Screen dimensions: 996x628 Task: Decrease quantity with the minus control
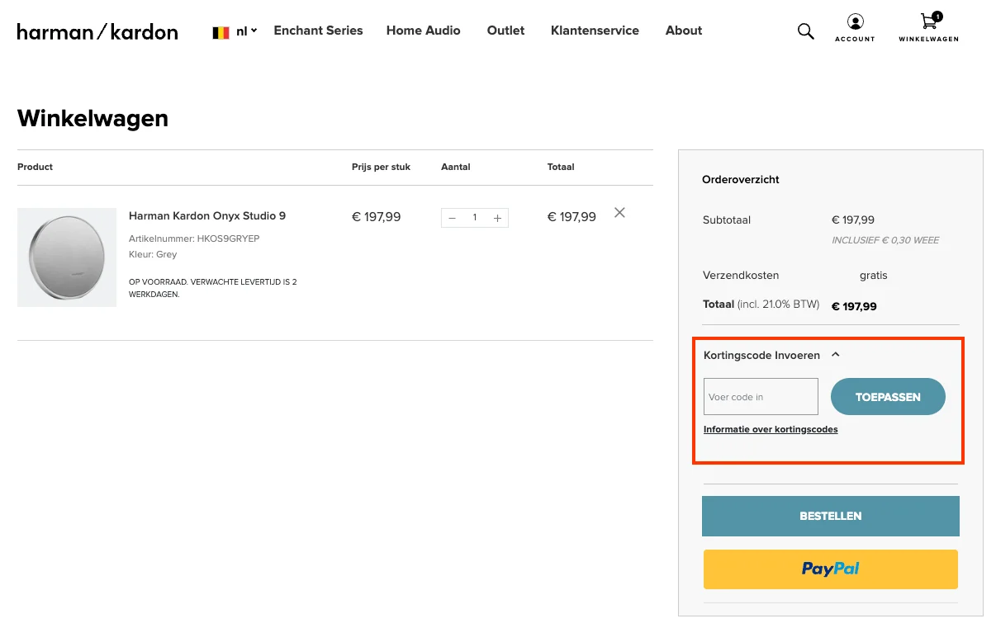(452, 217)
